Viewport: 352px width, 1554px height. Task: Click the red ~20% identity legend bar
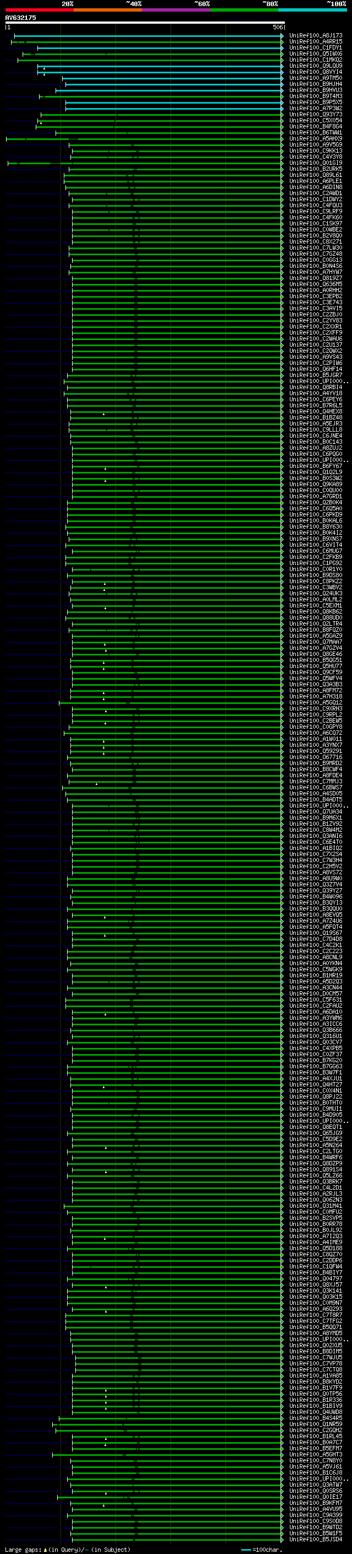[39, 10]
